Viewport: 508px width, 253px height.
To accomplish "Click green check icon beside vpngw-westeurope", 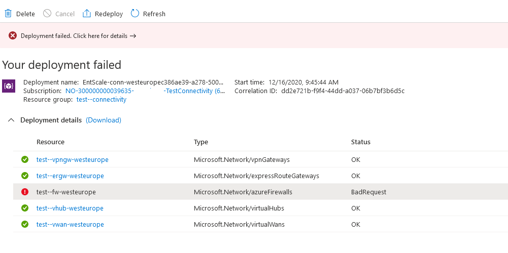I will click(x=25, y=160).
